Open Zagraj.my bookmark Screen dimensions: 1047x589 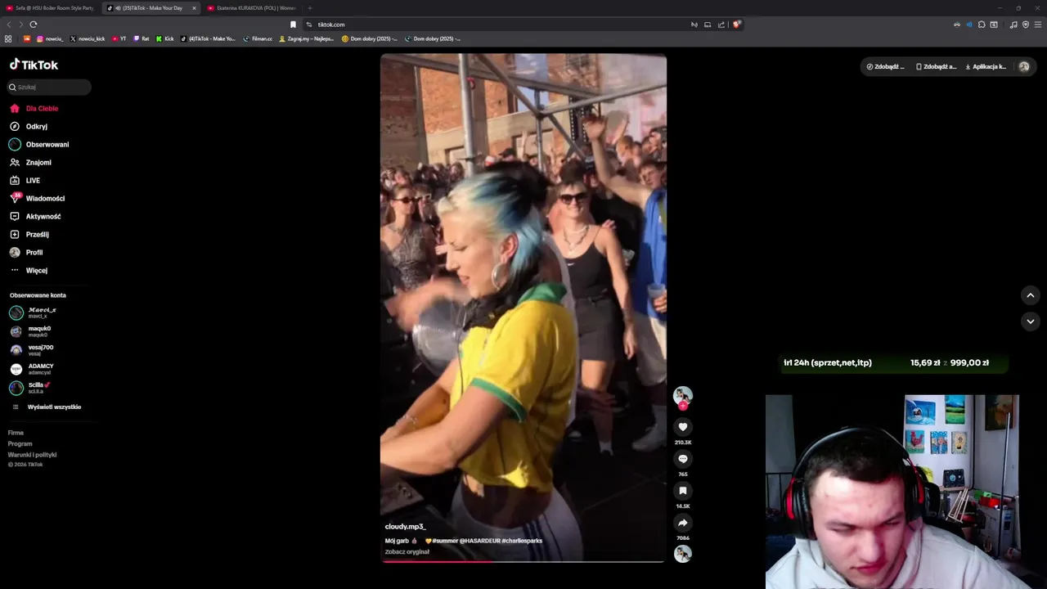[x=307, y=38]
